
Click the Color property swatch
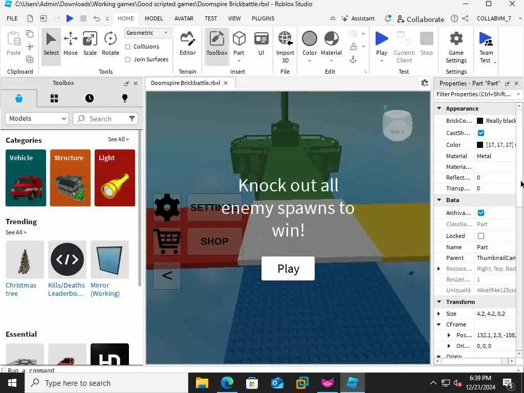pos(480,145)
